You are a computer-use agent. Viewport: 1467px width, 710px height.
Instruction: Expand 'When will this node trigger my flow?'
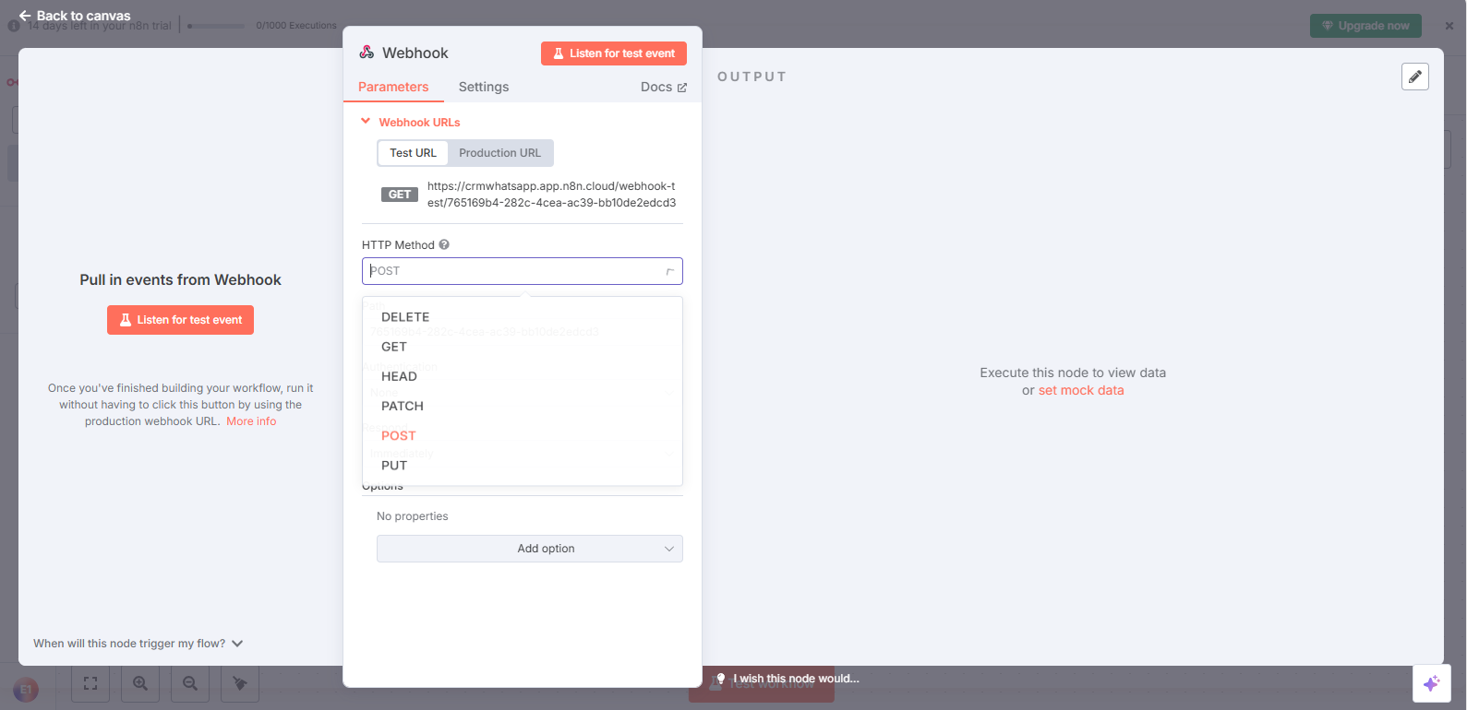[138, 644]
